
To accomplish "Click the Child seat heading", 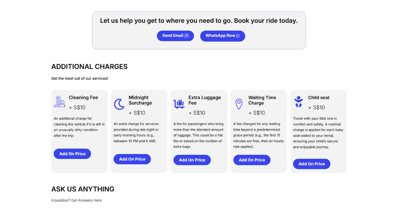I will click(x=319, y=98).
